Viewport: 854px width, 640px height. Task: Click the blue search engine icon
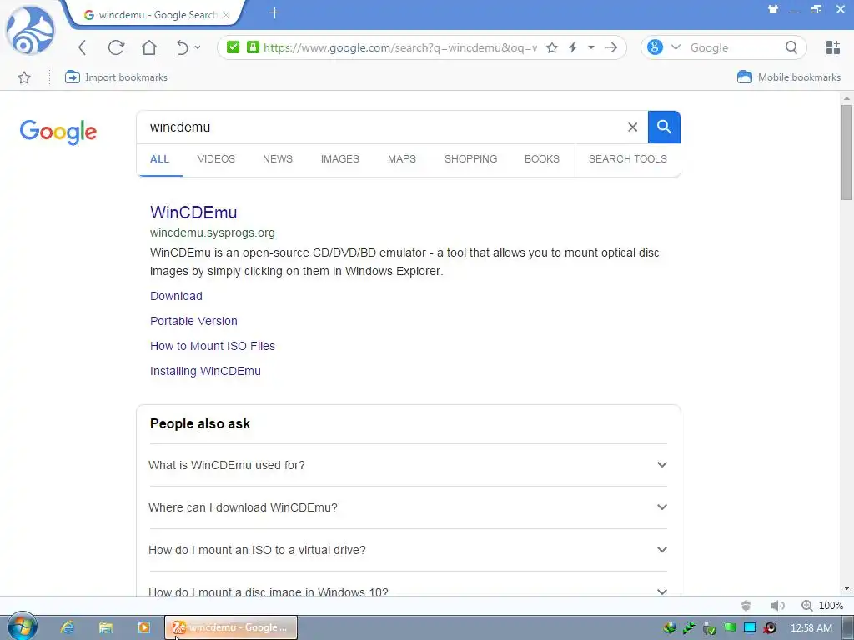656,47
